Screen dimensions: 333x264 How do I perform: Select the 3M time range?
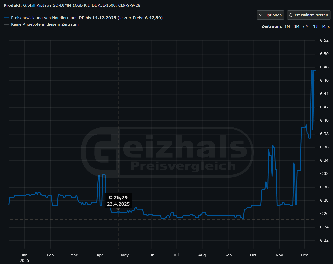point(296,26)
